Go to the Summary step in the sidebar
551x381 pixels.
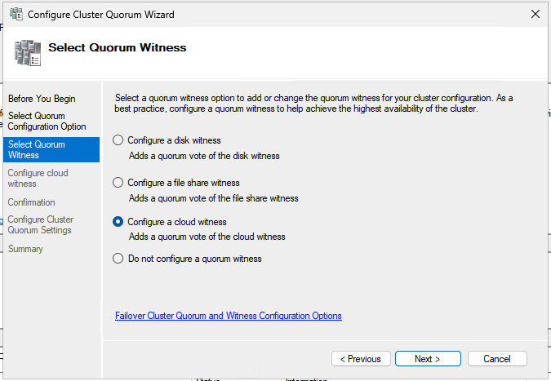click(x=25, y=249)
